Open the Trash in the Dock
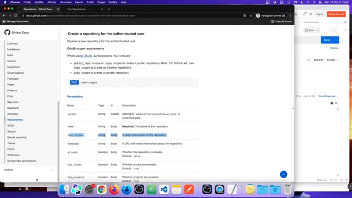The height and width of the screenshot is (198, 352). tap(287, 189)
